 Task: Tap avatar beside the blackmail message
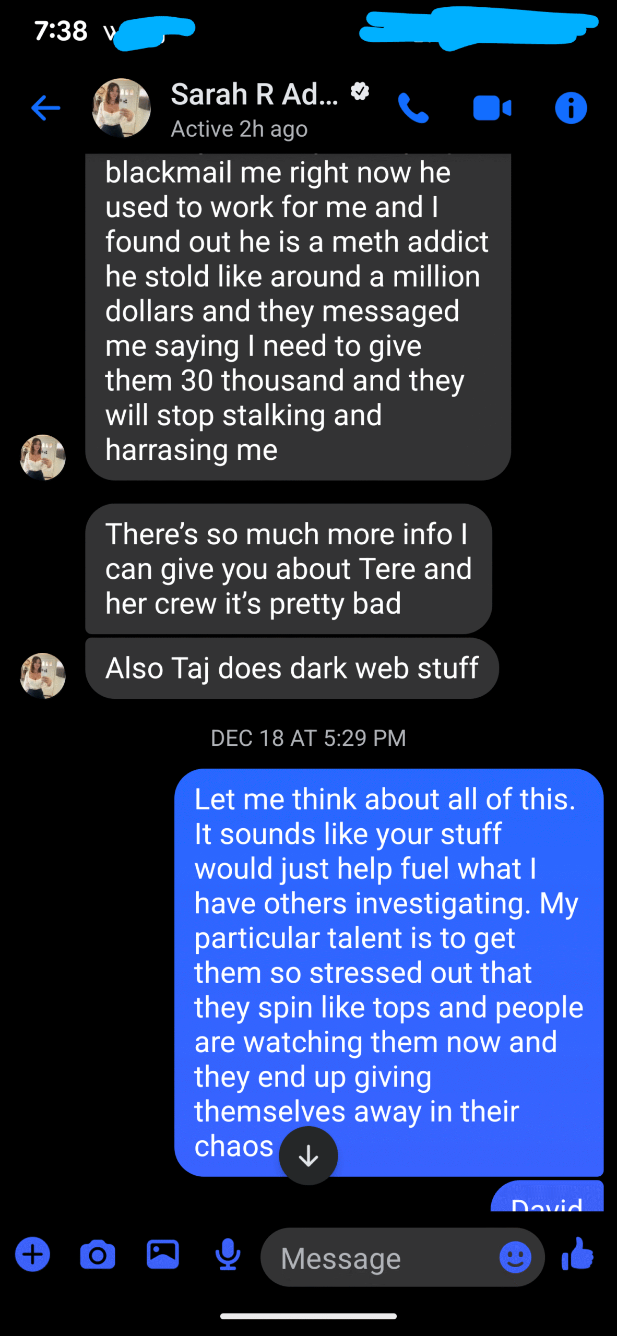click(x=43, y=458)
